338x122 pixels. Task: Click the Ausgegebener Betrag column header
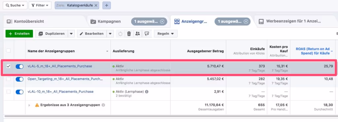coord(205,51)
